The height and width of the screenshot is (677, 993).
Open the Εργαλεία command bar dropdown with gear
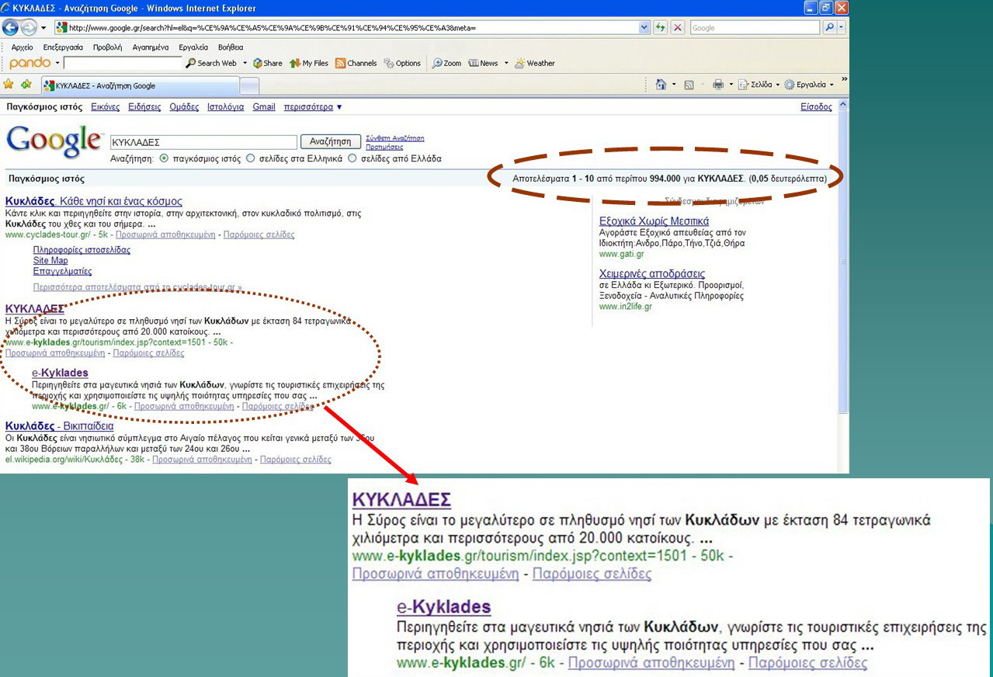[x=809, y=85]
